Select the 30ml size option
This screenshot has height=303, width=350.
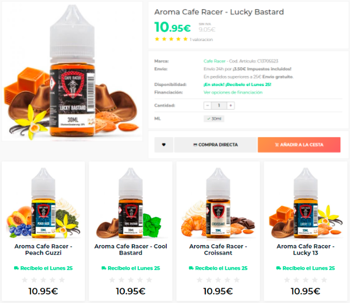[x=214, y=119]
